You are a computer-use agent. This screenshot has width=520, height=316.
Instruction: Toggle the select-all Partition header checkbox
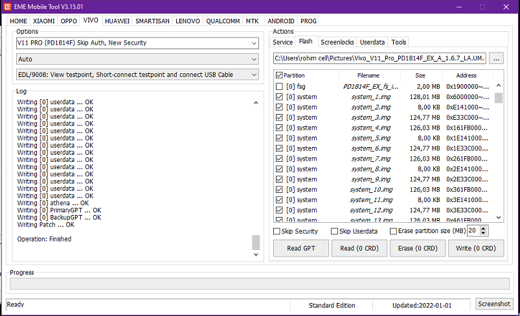(279, 75)
